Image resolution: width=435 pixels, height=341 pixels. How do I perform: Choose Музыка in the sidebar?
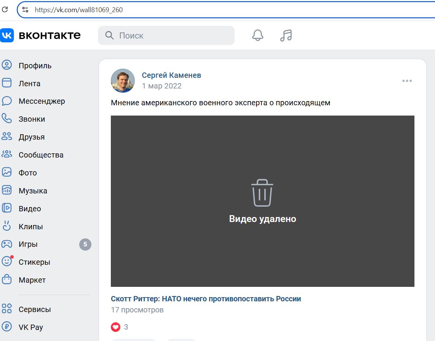coord(33,191)
